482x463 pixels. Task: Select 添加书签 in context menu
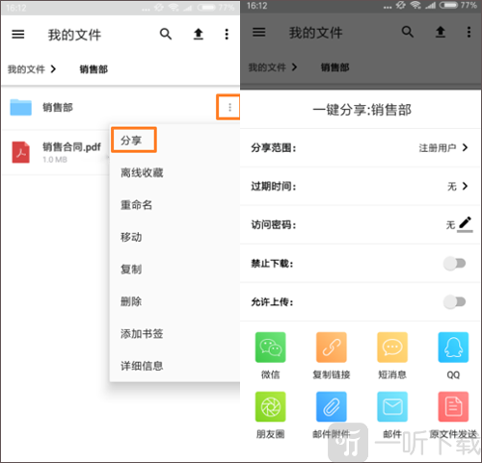click(142, 334)
